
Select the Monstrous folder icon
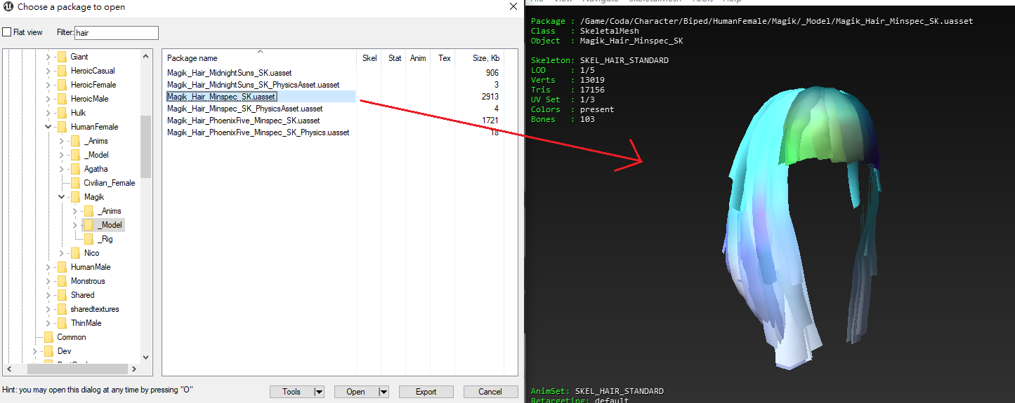(x=62, y=281)
